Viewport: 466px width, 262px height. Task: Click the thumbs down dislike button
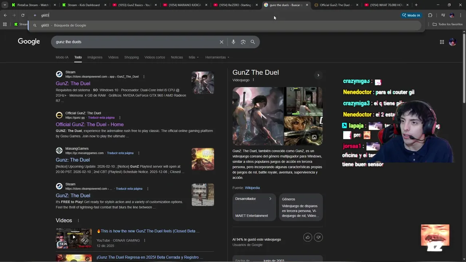(x=319, y=237)
